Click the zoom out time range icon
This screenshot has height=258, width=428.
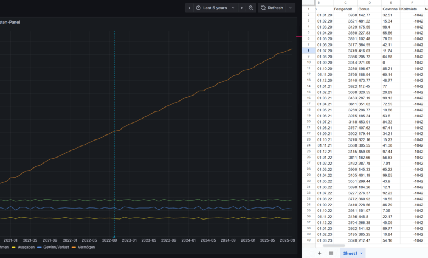pyautogui.click(x=251, y=8)
